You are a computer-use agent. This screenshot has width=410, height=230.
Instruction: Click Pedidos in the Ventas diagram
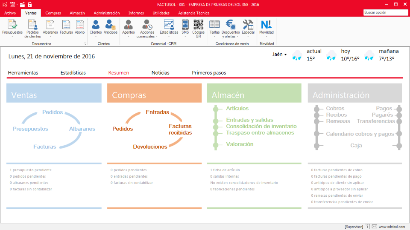[x=53, y=112]
